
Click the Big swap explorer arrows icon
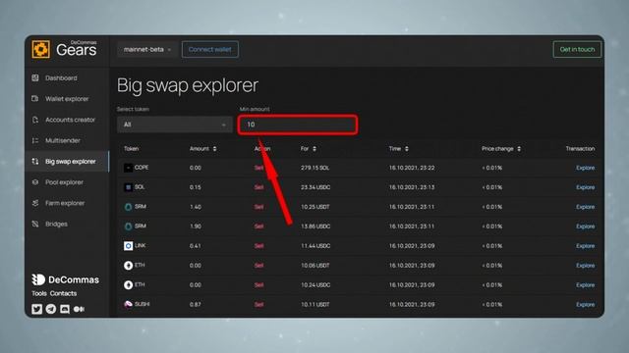pos(35,161)
